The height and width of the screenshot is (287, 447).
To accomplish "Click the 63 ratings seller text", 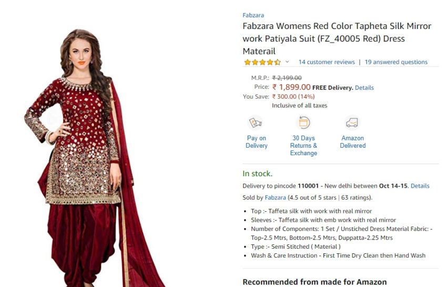I will pos(356,198).
